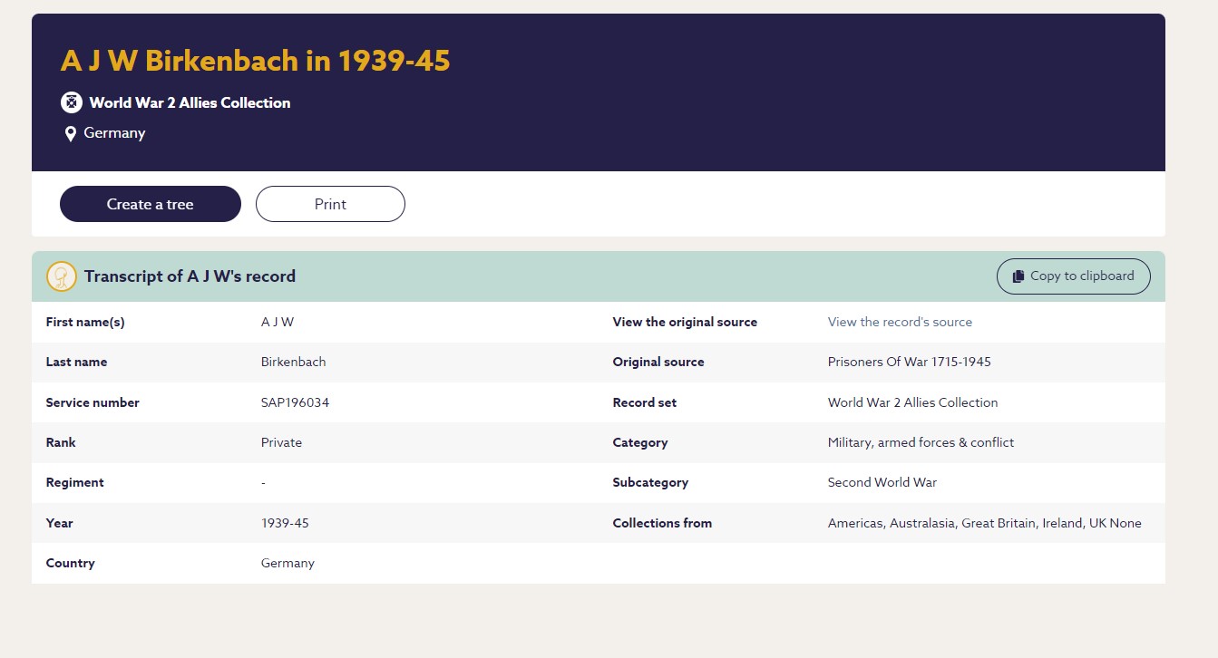Click the transcript portrait icon

click(62, 276)
